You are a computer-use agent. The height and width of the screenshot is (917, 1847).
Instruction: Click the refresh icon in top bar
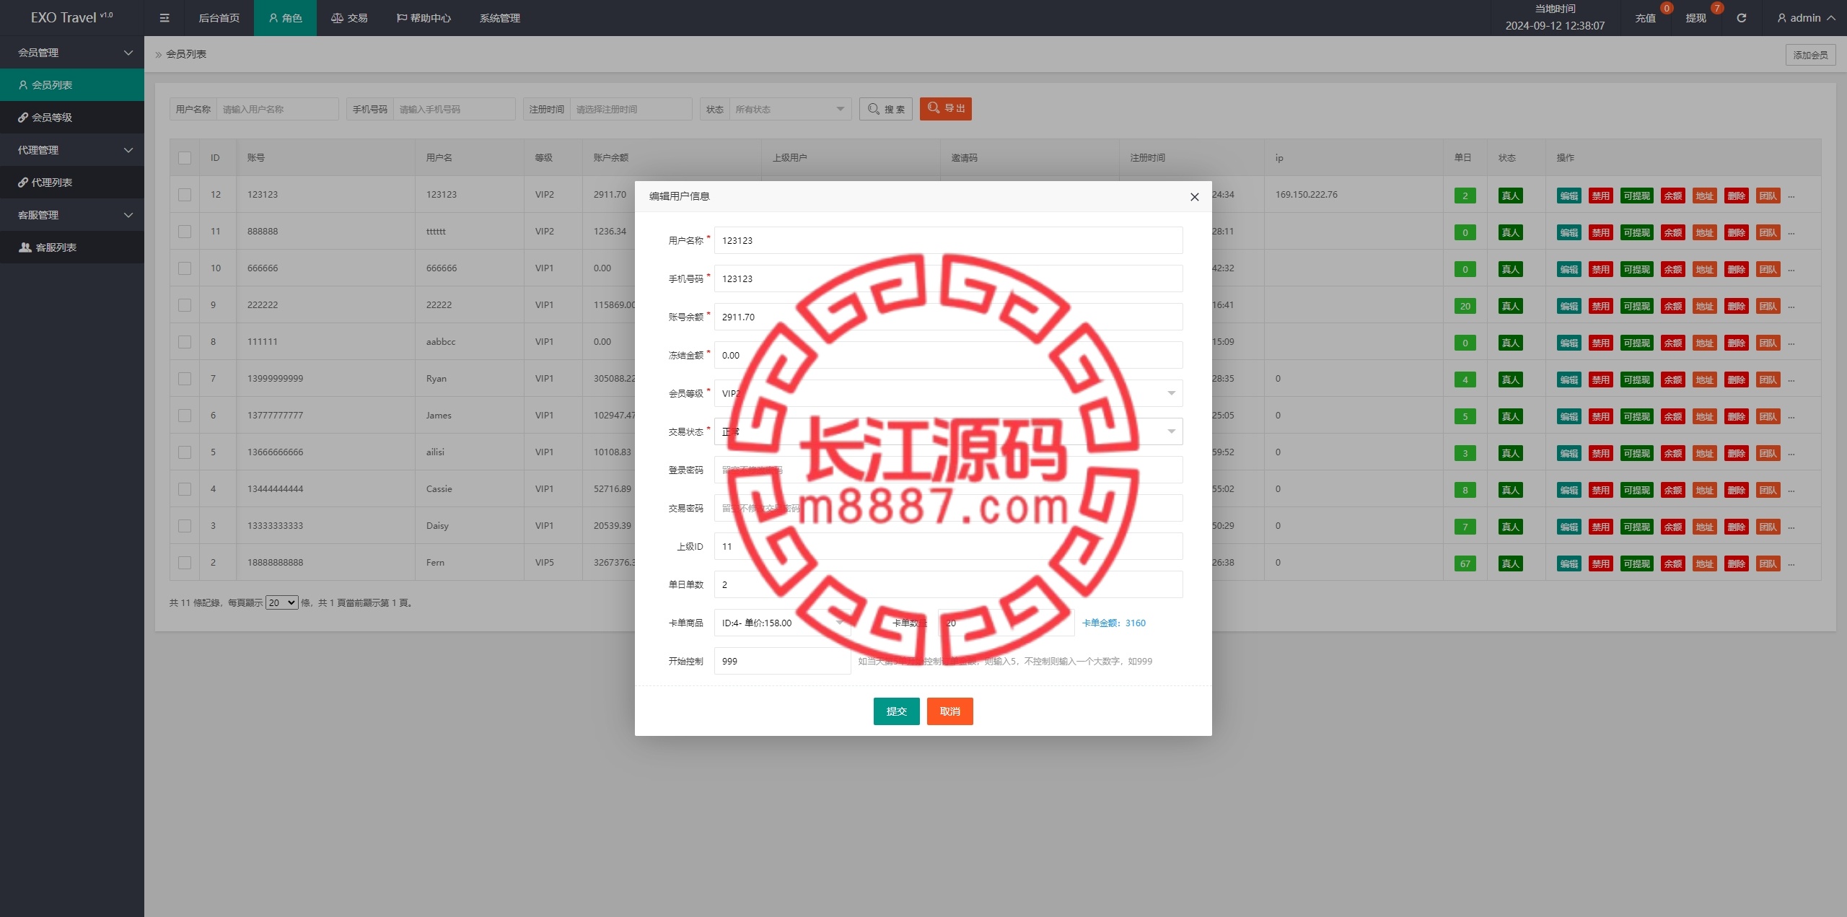(1741, 18)
